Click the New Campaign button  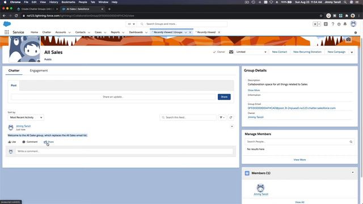(336, 52)
